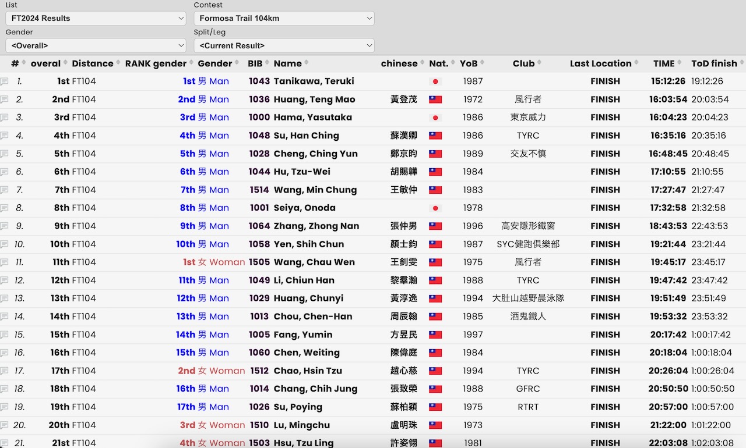Sort by Name column header
This screenshot has width=746, height=448.
(x=288, y=63)
